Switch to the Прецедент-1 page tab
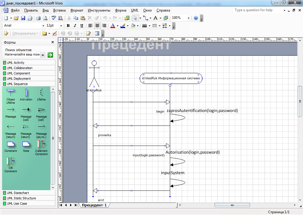Viewport: 303px width, 215px height. tap(94, 205)
